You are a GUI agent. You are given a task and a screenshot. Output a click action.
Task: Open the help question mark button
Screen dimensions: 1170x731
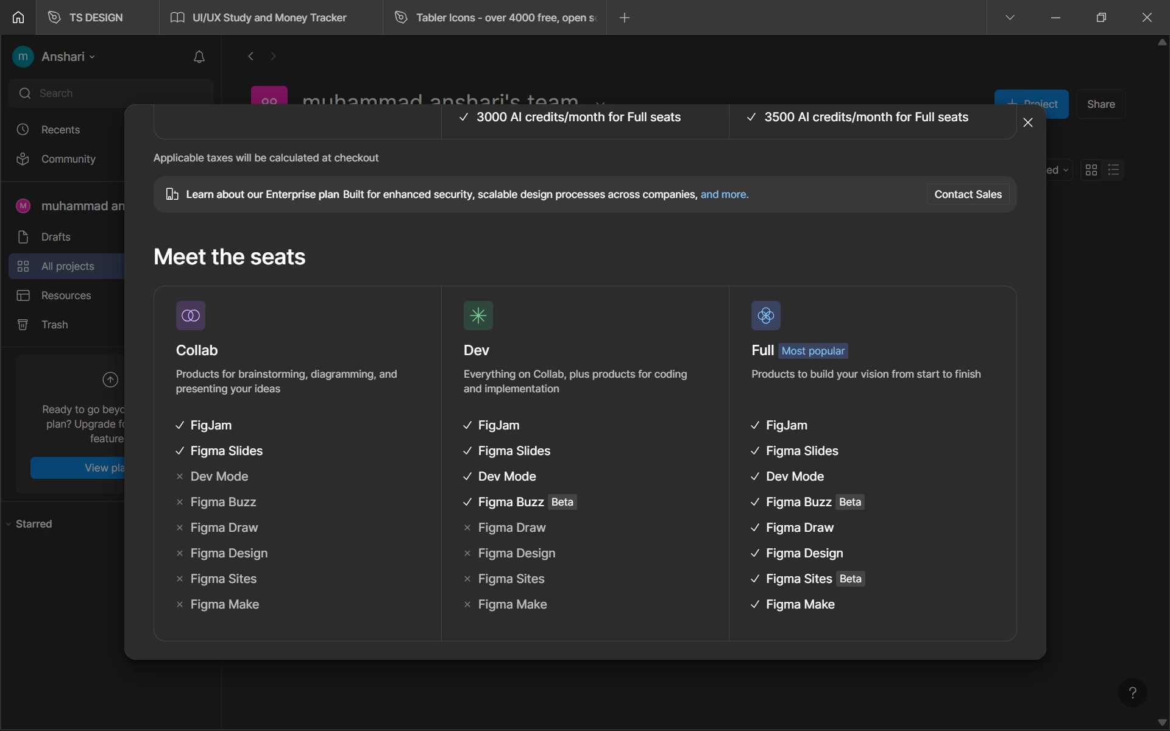(1132, 693)
